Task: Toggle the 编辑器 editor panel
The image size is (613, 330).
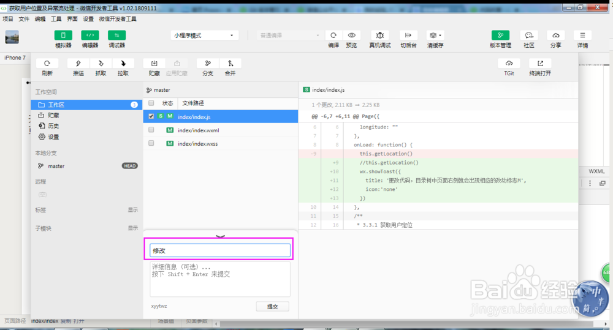Action: coord(90,35)
